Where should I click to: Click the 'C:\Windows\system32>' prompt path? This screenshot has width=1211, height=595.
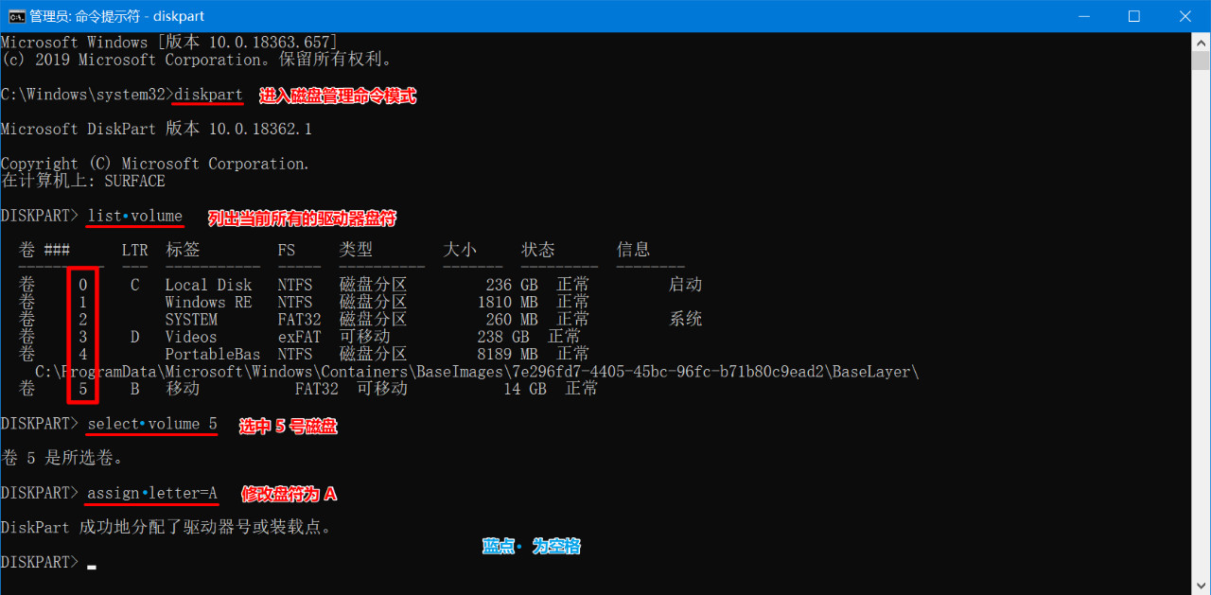coord(87,95)
